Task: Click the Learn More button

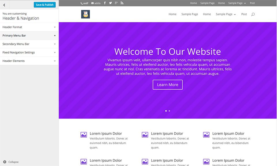Action: 168,84
